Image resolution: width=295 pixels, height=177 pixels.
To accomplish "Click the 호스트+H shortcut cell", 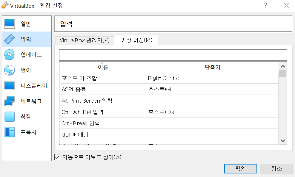I will 212,90.
